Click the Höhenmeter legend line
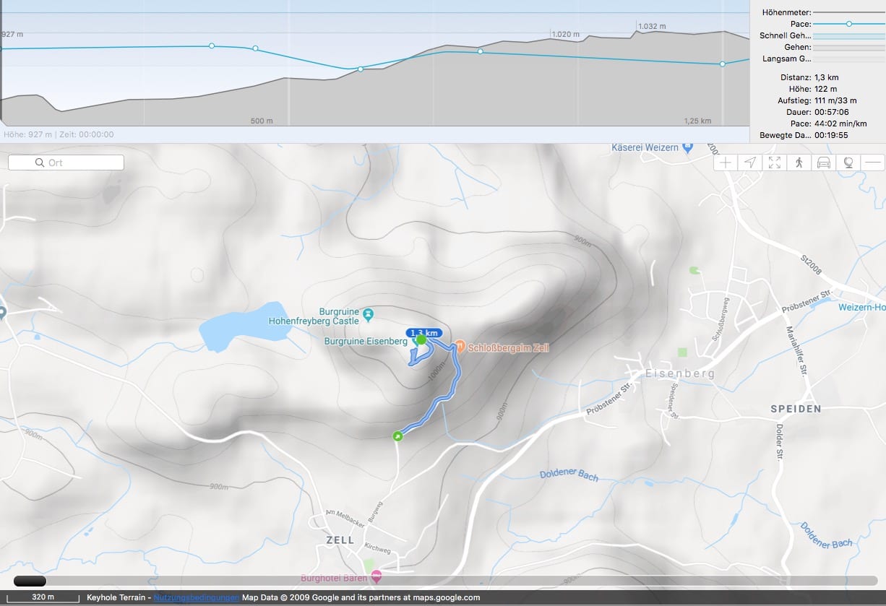 click(x=848, y=12)
